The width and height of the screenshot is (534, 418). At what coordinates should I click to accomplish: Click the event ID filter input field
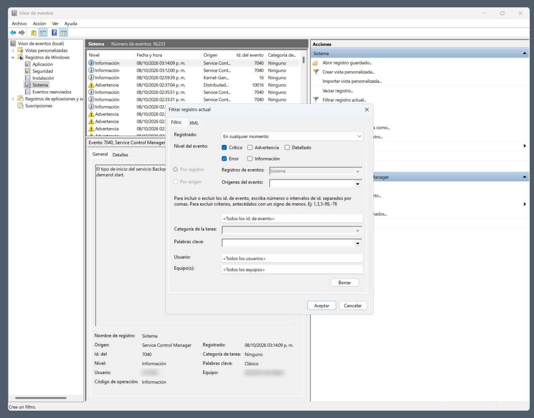click(292, 218)
